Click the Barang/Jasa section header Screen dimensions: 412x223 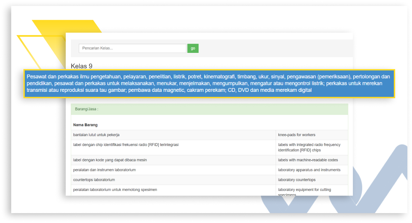point(86,109)
